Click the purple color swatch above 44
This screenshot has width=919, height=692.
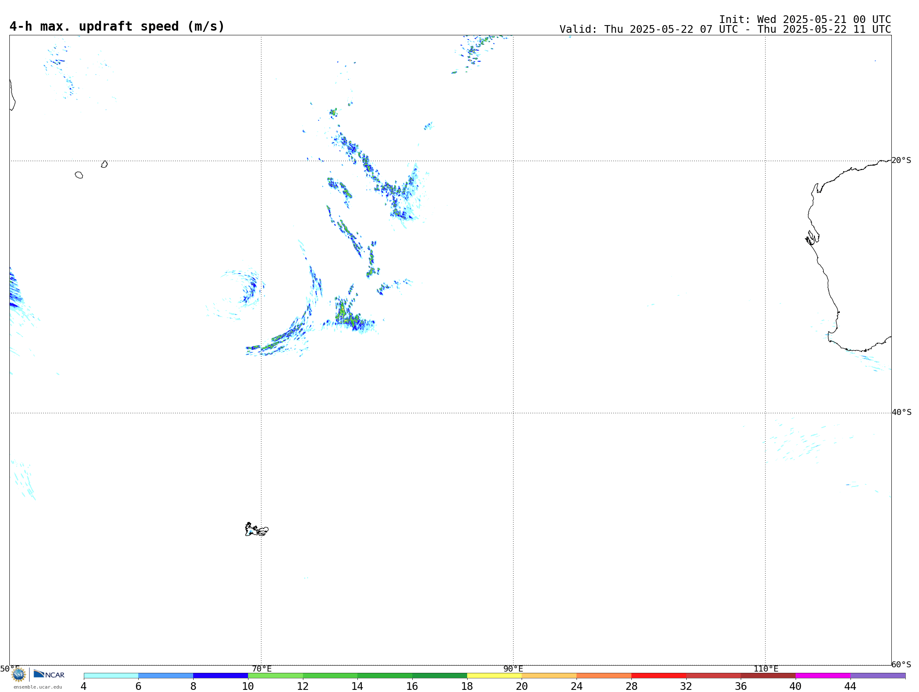point(878,676)
